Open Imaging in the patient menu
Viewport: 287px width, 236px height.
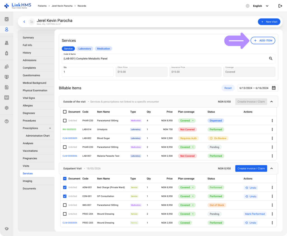pos(27,181)
